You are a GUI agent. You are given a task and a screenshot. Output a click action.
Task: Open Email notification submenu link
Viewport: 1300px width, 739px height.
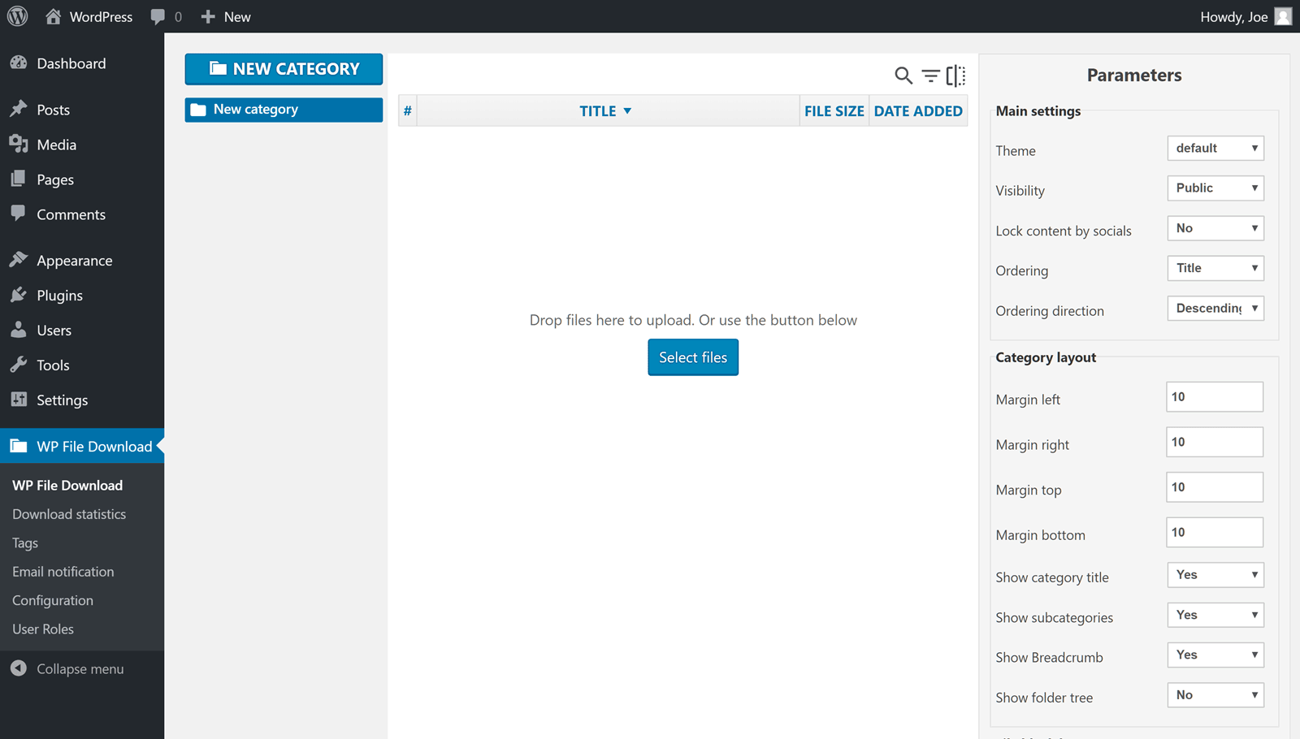(x=63, y=572)
